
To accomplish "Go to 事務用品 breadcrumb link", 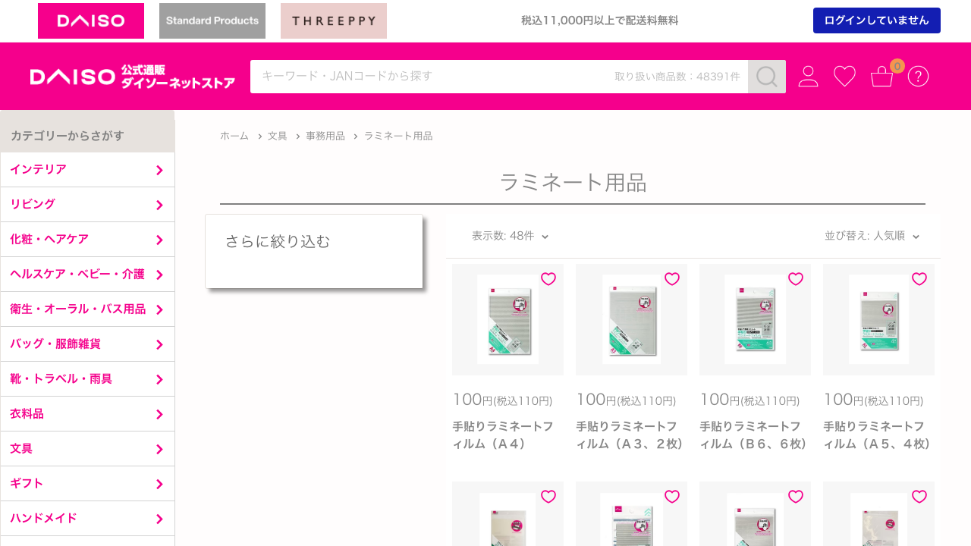I will coord(325,136).
